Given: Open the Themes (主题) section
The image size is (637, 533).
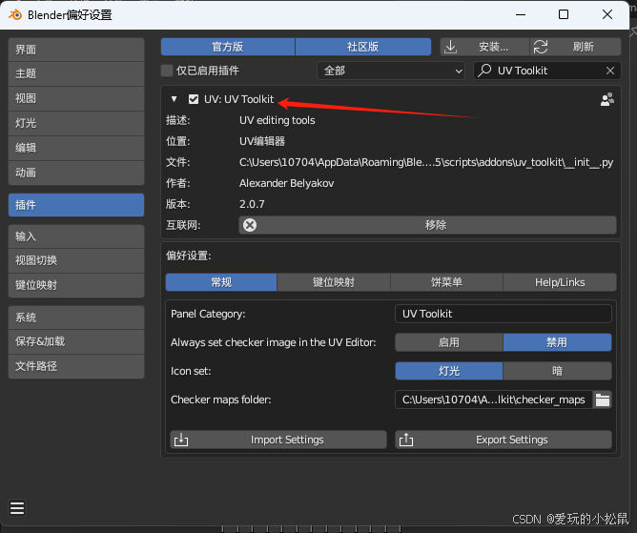Looking at the screenshot, I should [x=76, y=73].
